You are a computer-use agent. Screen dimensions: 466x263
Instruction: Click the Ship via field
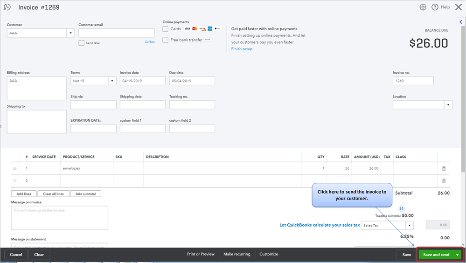click(93, 104)
